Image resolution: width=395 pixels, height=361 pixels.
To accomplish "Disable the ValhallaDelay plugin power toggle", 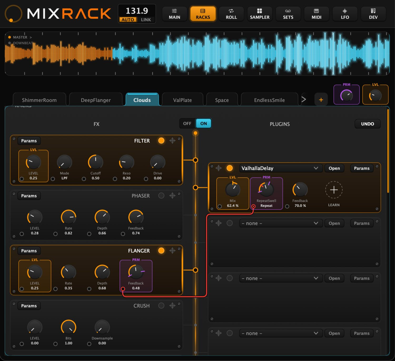I will [x=230, y=168].
